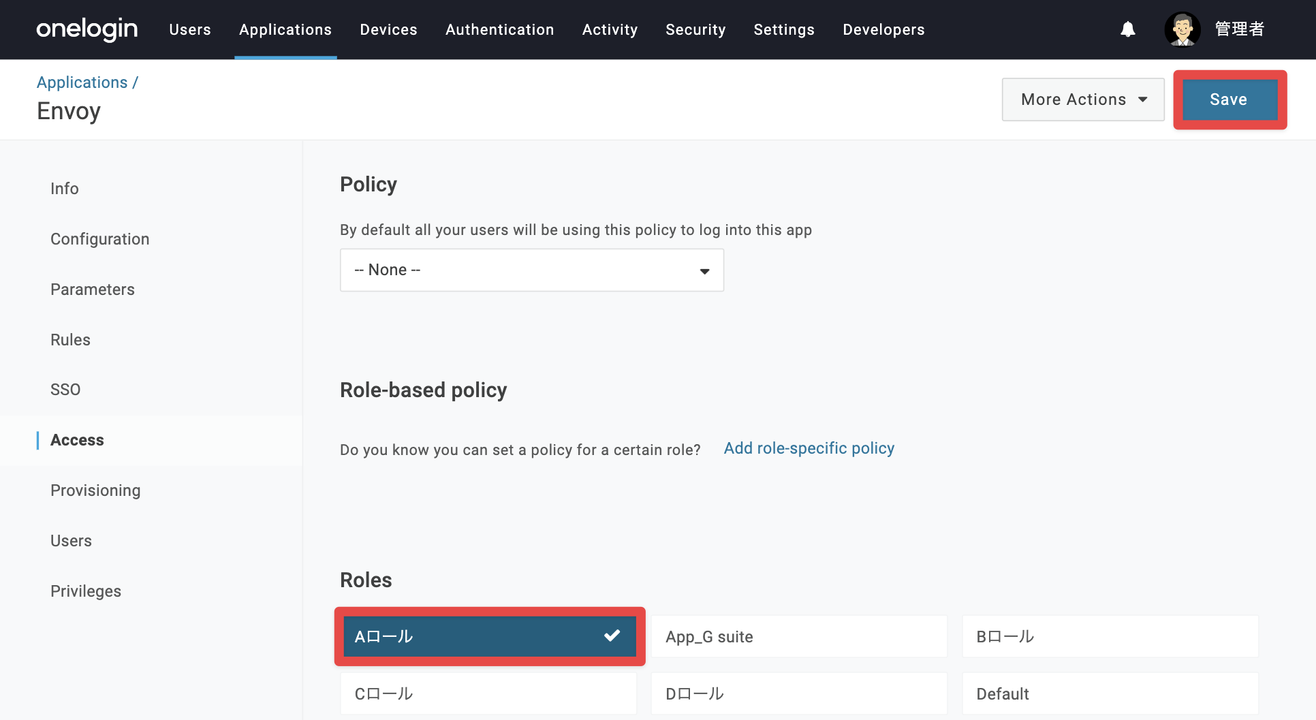Go back to Applications breadcrumb
1316x720 pixels.
(82, 82)
